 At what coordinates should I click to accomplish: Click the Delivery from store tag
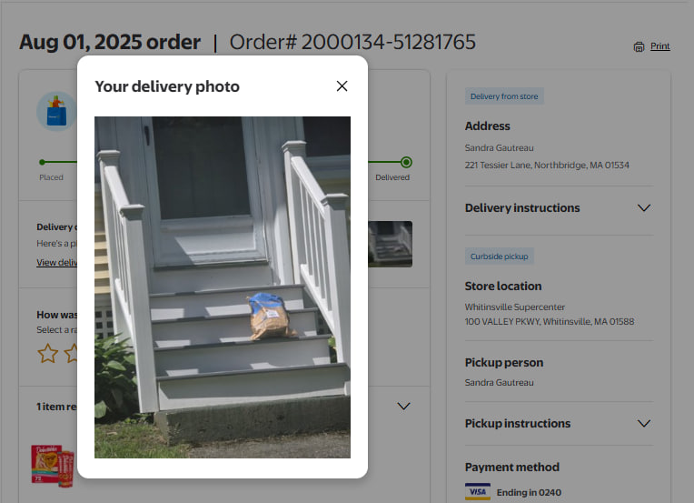tap(504, 96)
